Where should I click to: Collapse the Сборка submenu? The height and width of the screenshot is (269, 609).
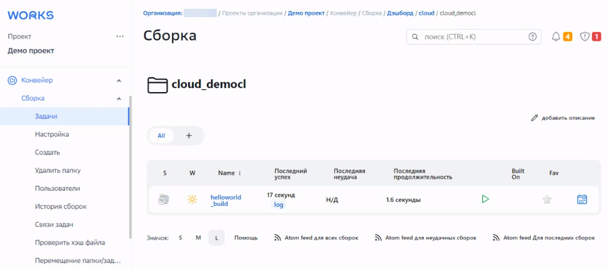[x=119, y=99]
